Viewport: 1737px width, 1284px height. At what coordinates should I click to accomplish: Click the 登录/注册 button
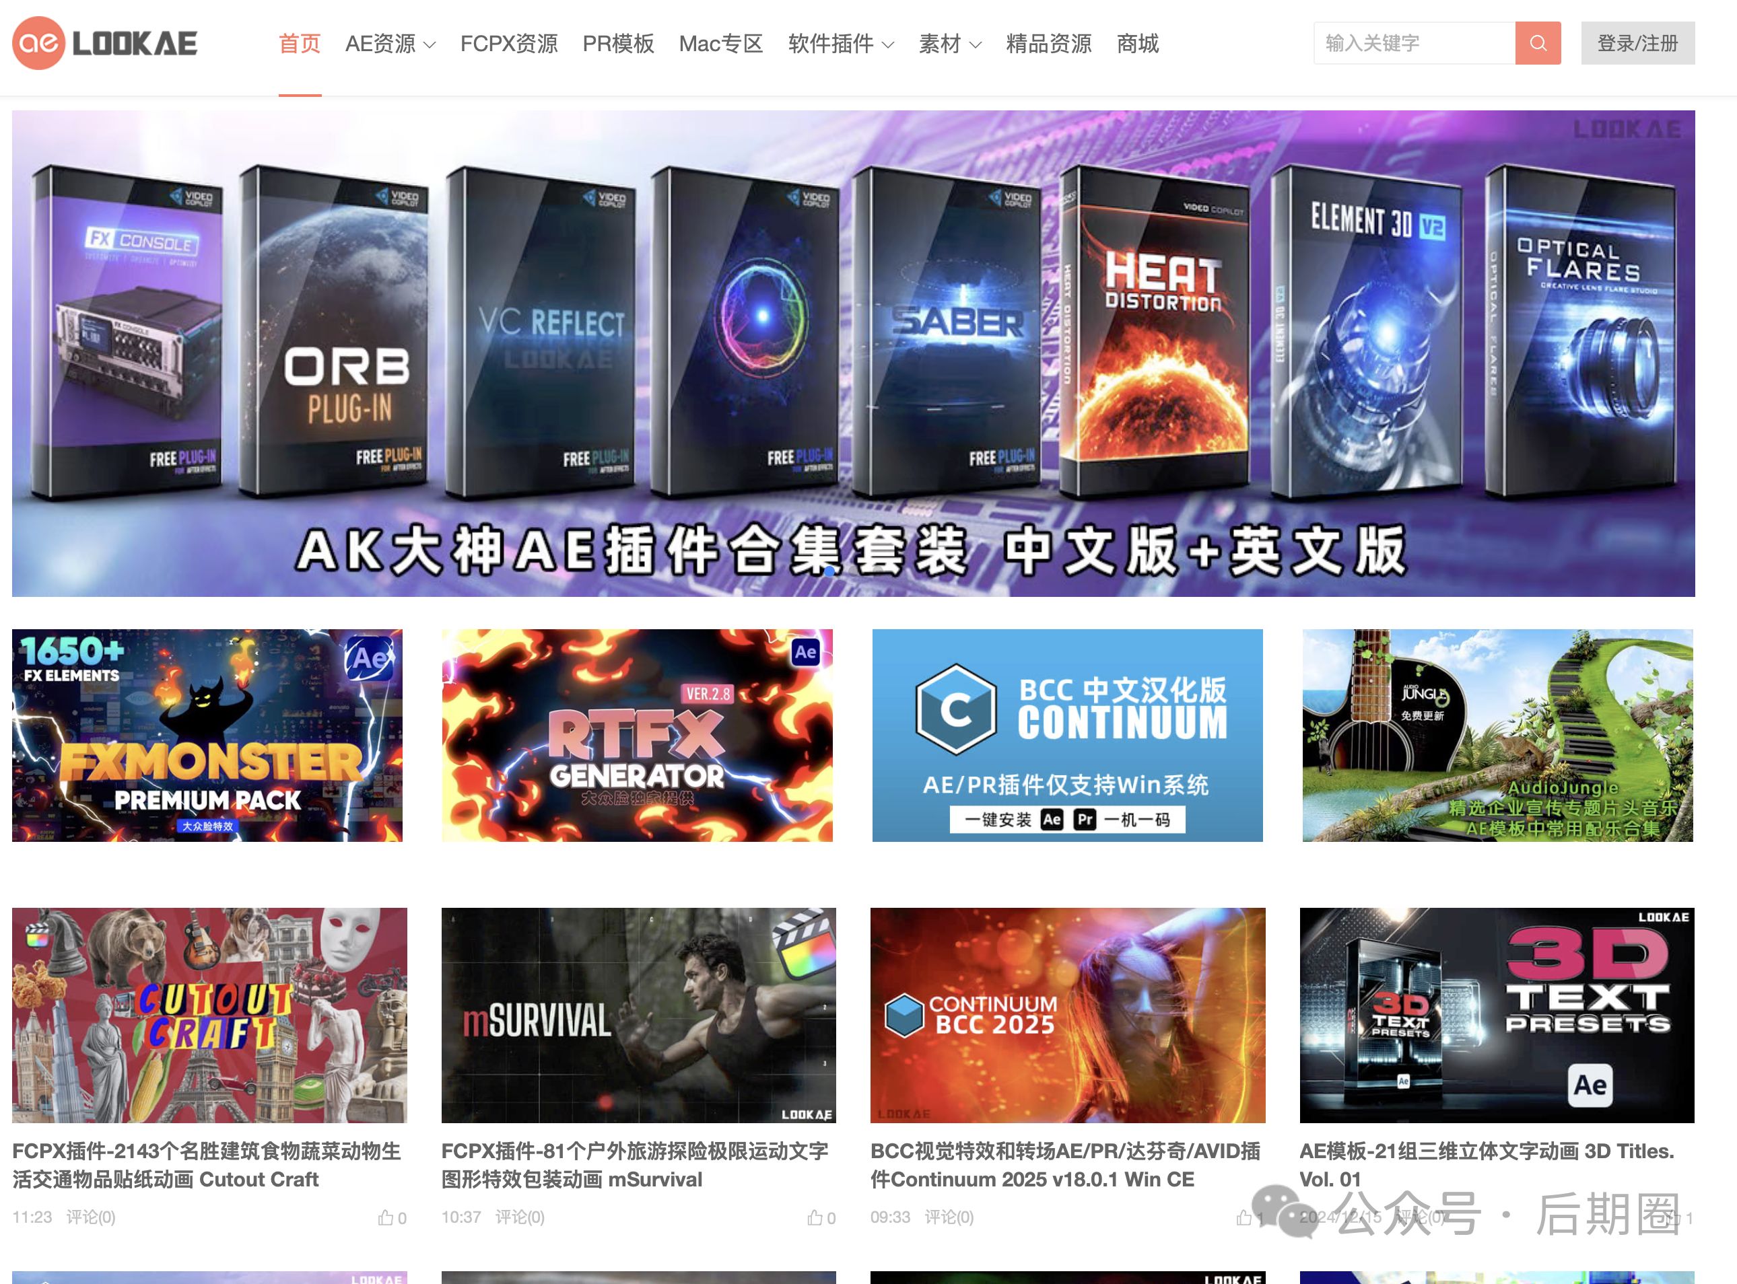pyautogui.click(x=1637, y=44)
